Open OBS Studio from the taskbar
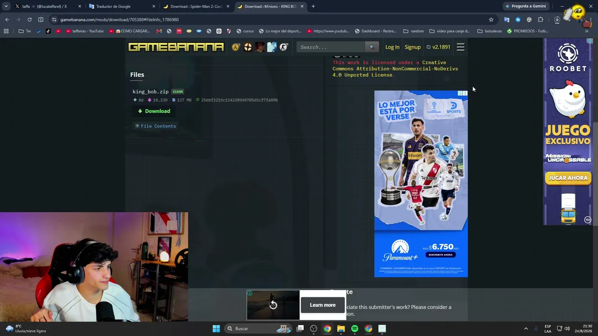This screenshot has width=598, height=336. pos(313,329)
